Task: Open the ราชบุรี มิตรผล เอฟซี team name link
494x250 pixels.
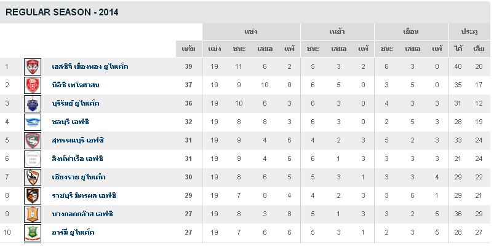Action: pos(84,195)
